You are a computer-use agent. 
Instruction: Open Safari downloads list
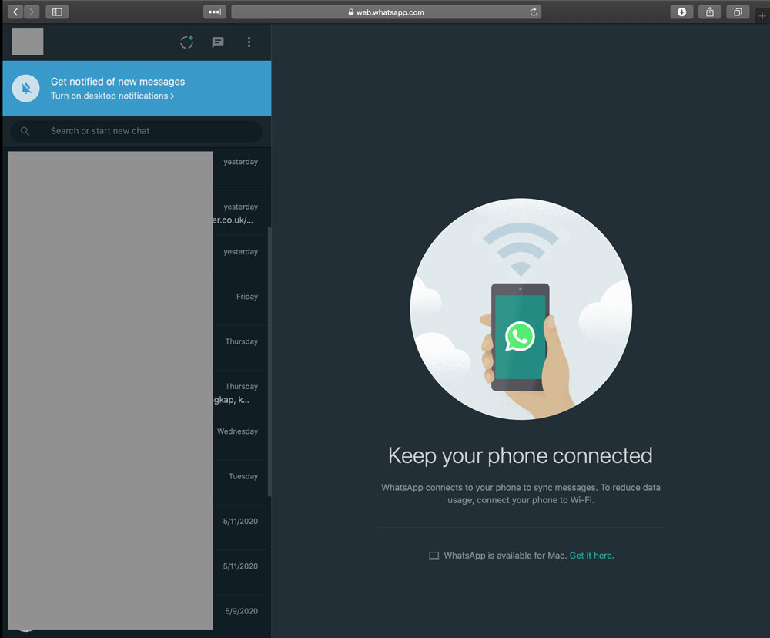pos(681,12)
